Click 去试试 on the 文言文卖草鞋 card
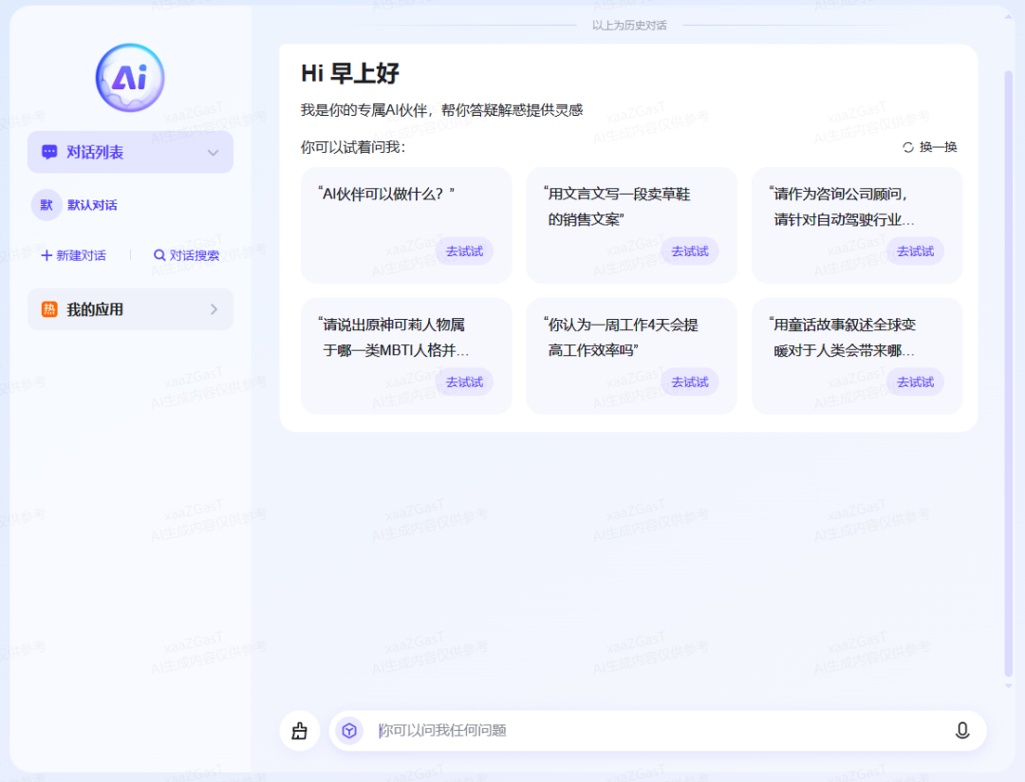 click(x=689, y=251)
